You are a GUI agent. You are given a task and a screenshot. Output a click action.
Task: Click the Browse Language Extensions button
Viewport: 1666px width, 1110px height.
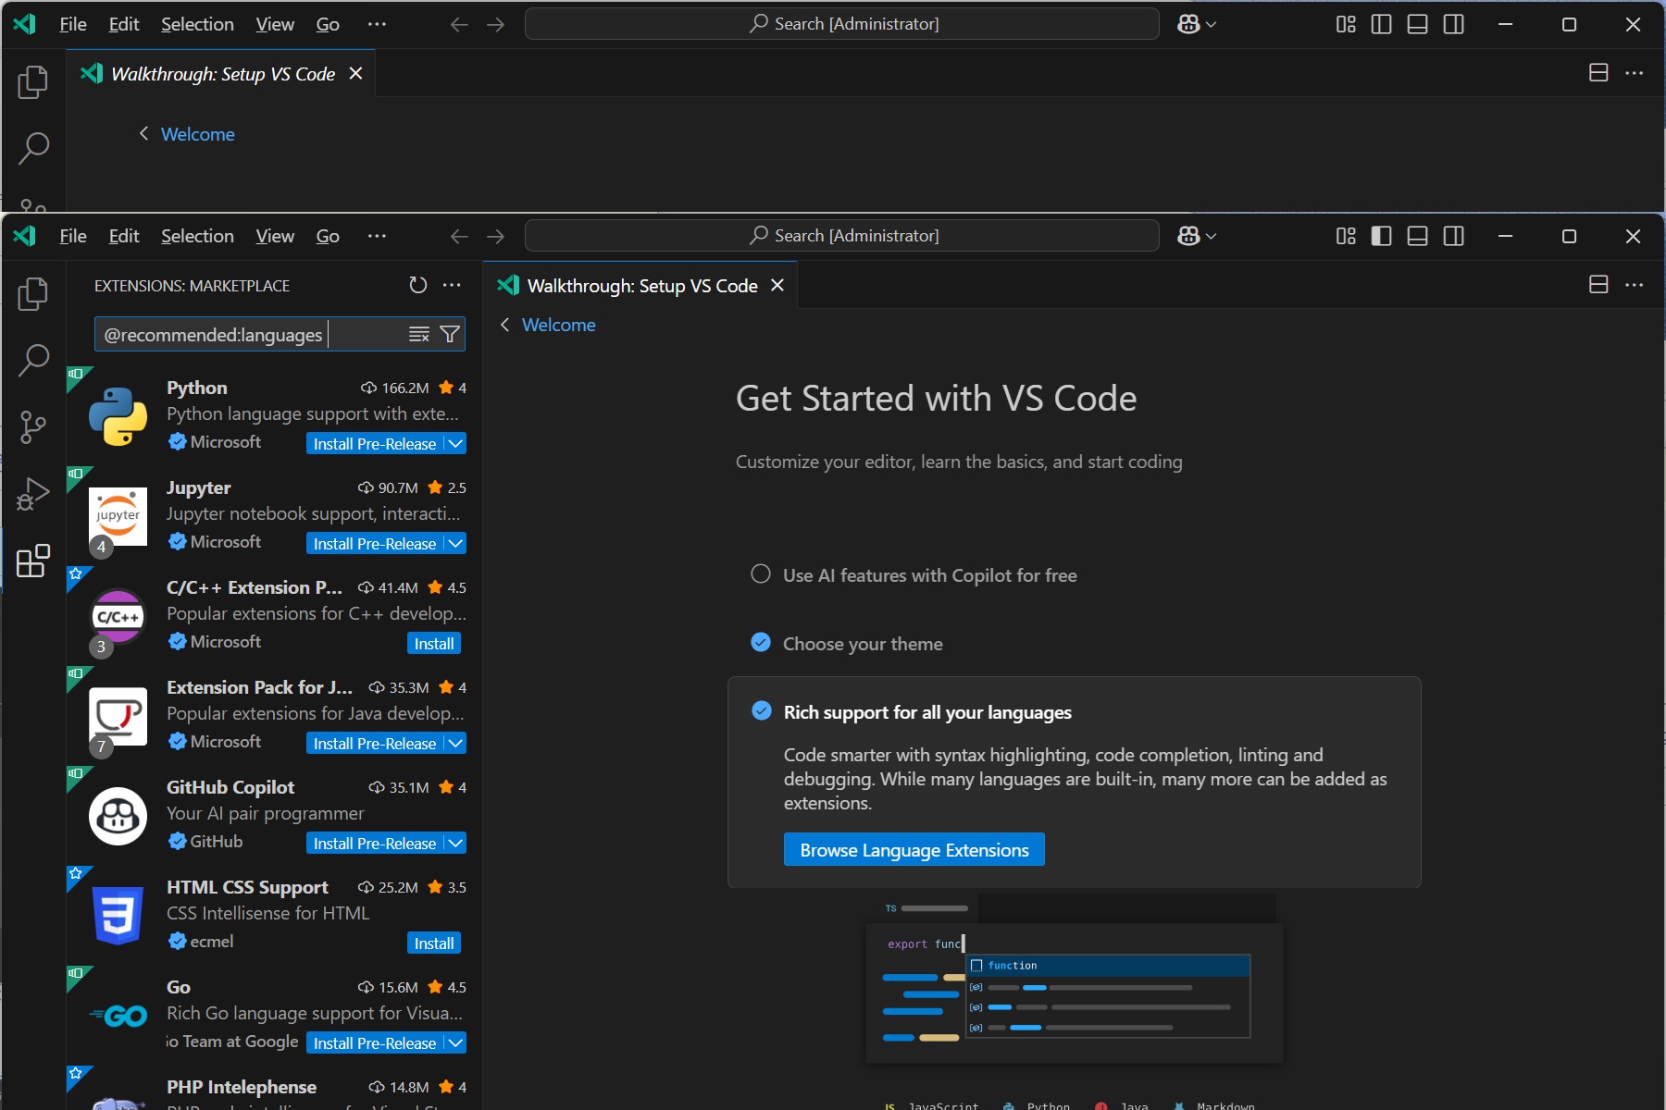(914, 850)
